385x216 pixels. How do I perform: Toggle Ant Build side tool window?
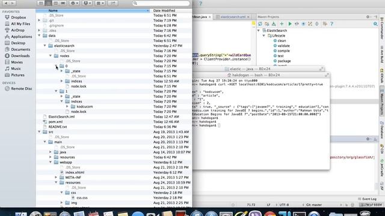pos(382,55)
